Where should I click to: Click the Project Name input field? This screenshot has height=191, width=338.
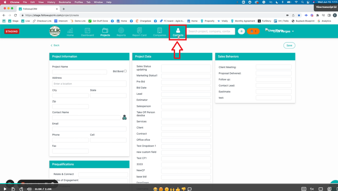79,72
